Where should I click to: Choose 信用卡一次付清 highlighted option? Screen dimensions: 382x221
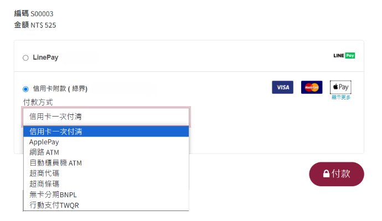tap(106, 131)
